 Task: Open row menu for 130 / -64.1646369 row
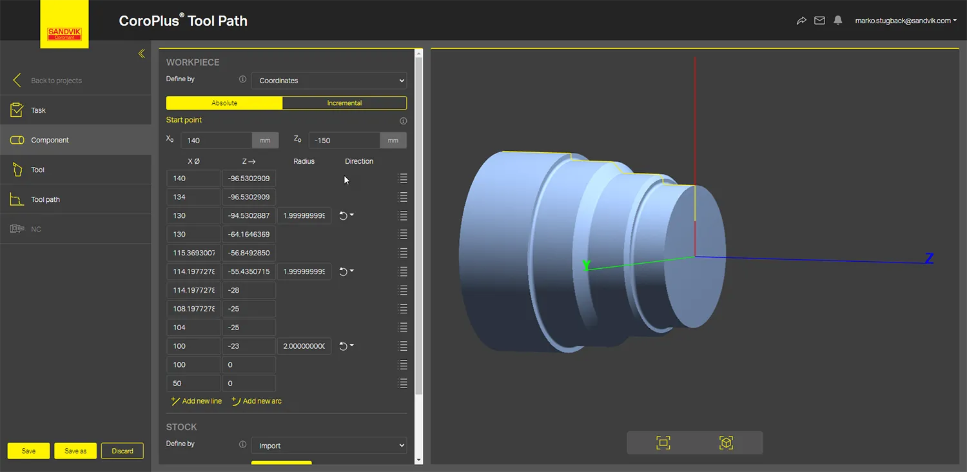click(x=403, y=234)
